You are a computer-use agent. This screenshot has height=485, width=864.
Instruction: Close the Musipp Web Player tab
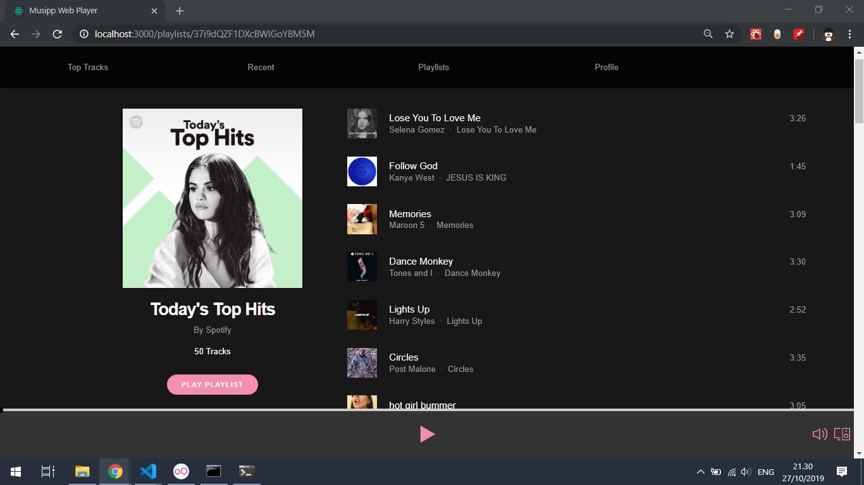pos(154,11)
